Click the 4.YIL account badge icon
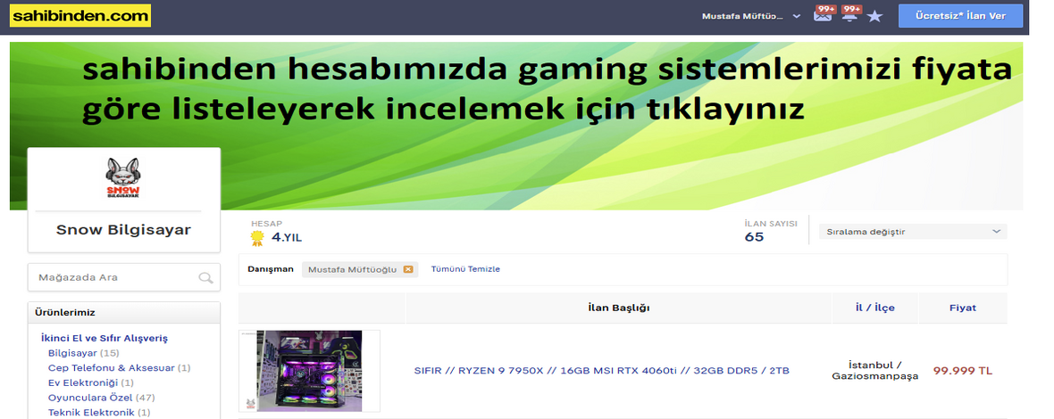Screen dimensions: 1054x419 pyautogui.click(x=256, y=238)
